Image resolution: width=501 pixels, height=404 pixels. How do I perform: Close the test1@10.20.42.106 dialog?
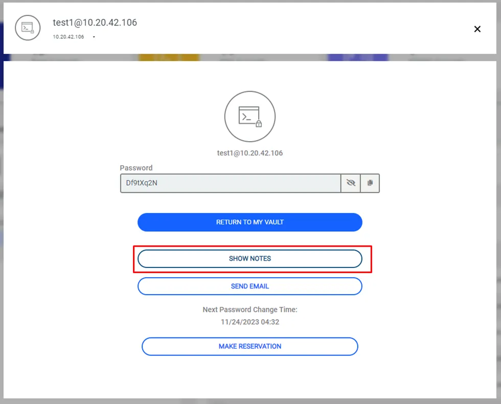(x=477, y=29)
